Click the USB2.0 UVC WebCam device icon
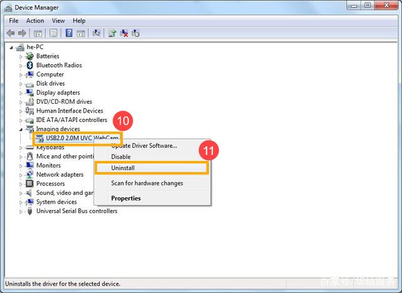 pyautogui.click(x=40, y=138)
